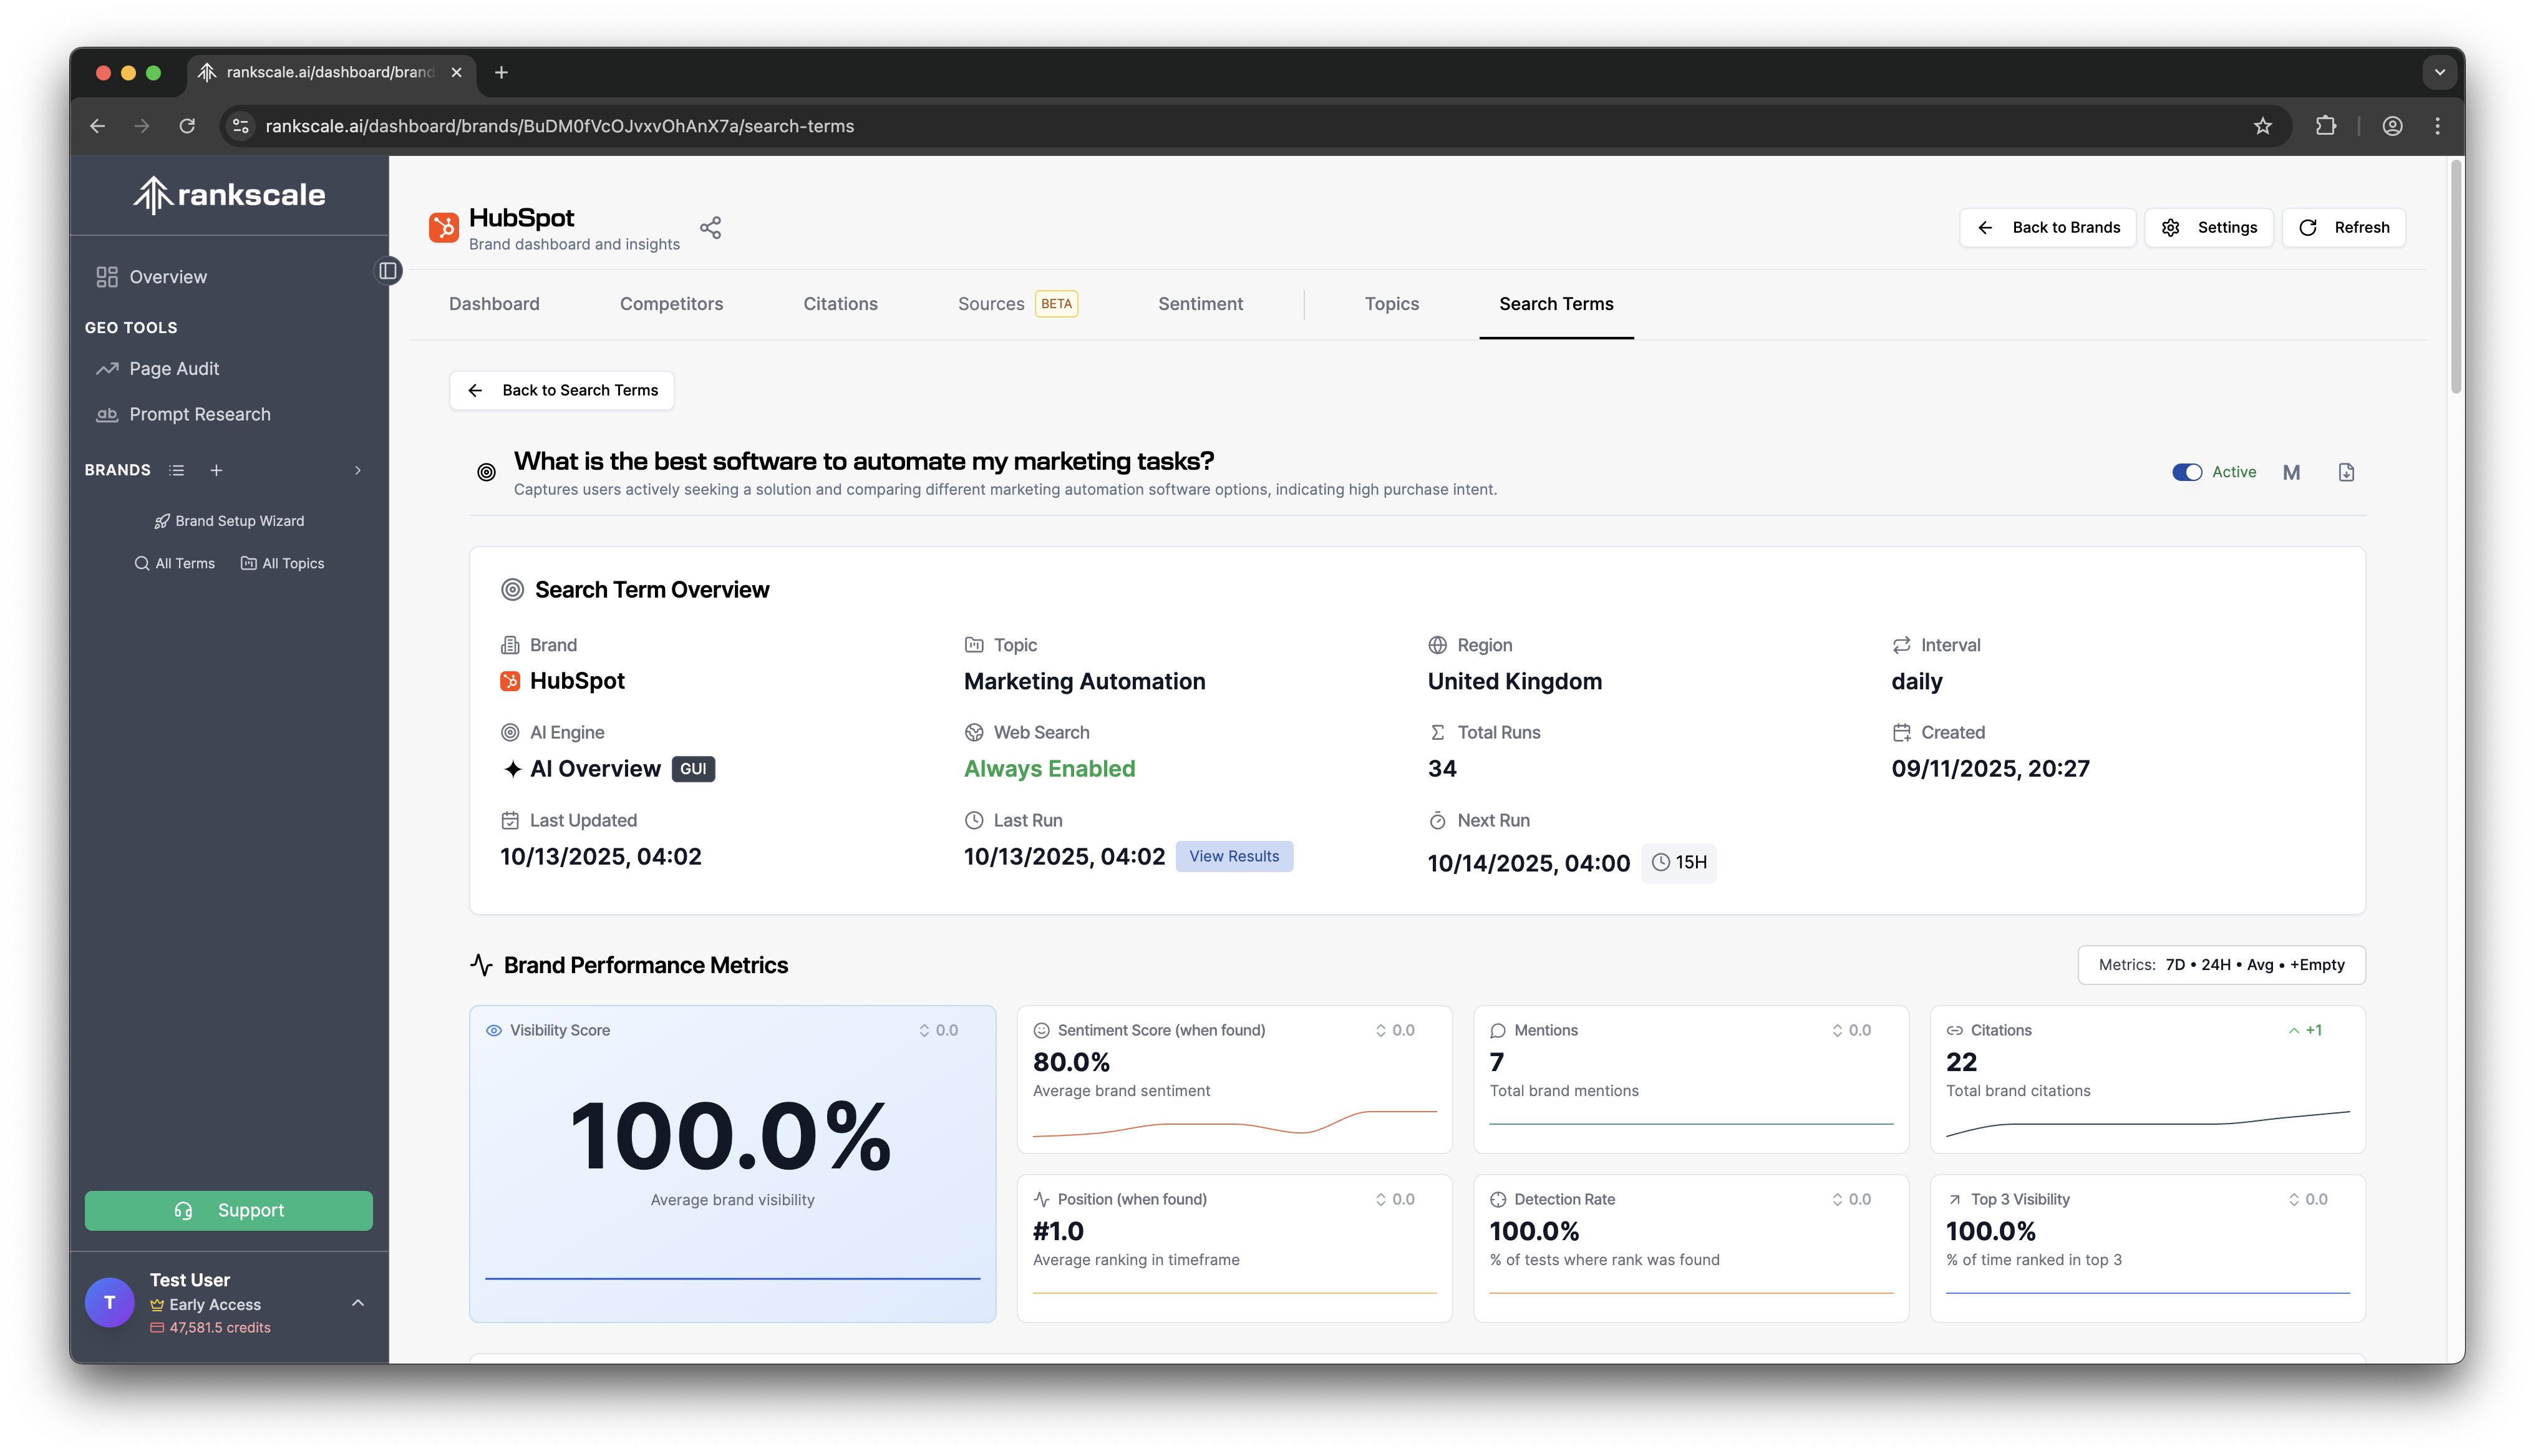Select the Position (when found) card
2535x1456 pixels.
coord(1234,1249)
